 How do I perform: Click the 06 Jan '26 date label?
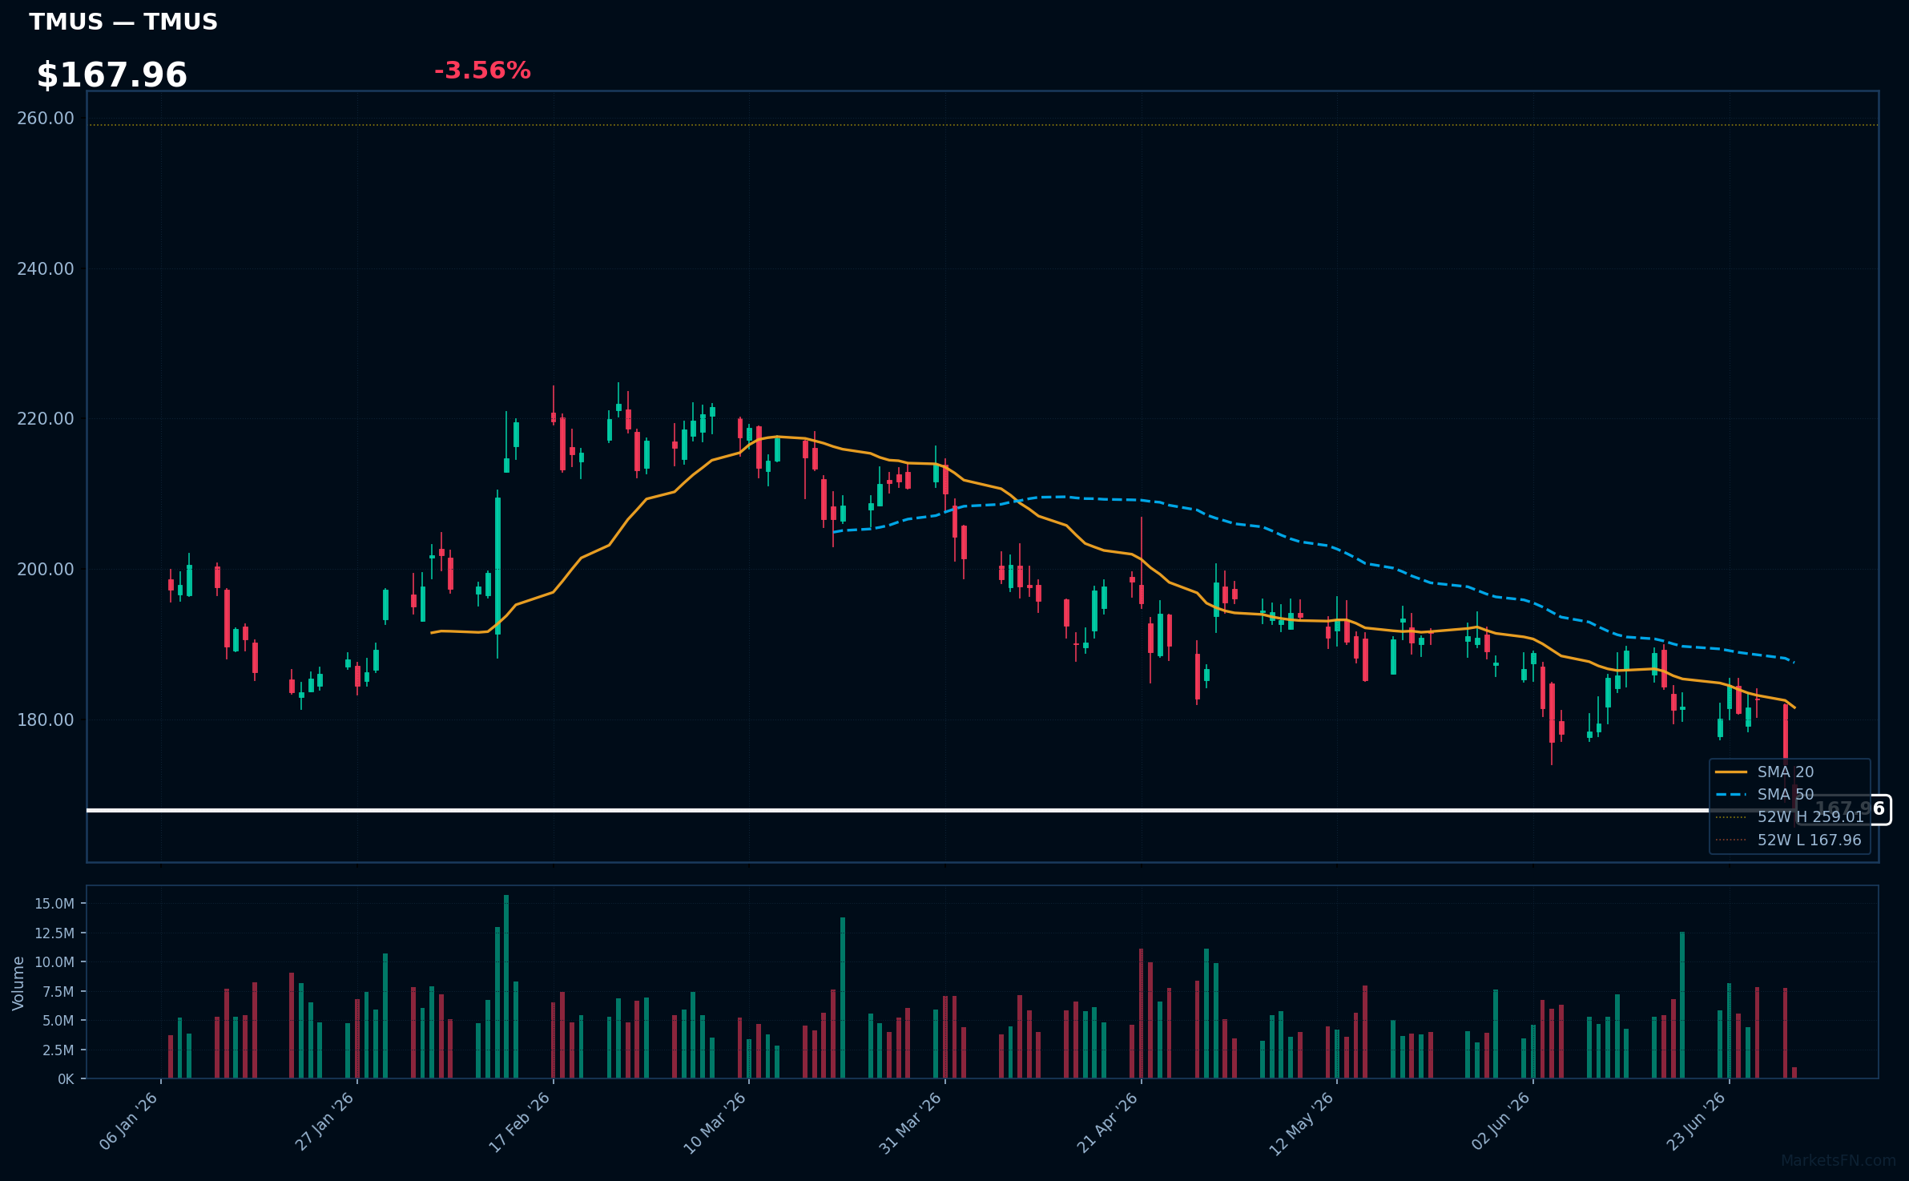(x=129, y=1122)
